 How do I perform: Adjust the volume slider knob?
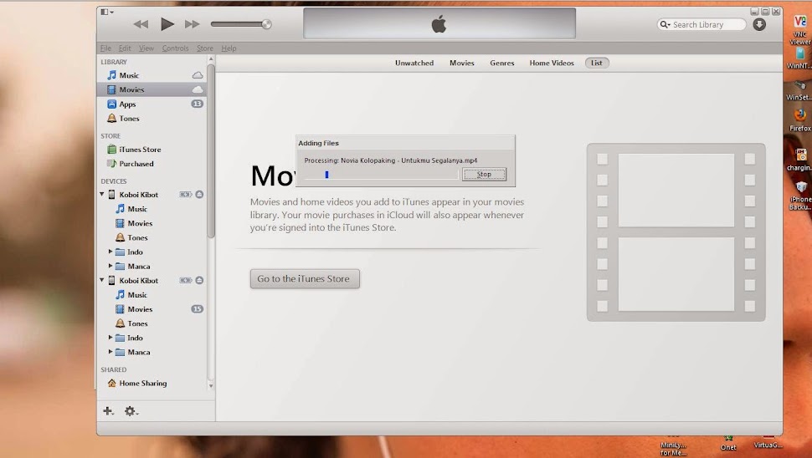(266, 23)
